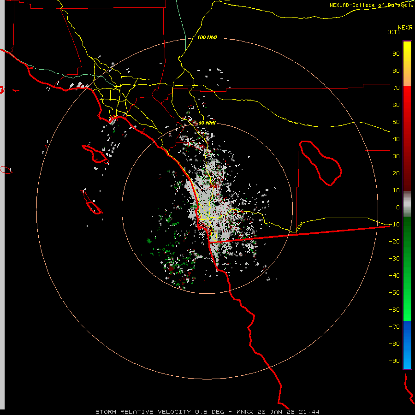Viewport: 415px width, 415px height.
Task: Click the -10 scale value
Action: click(394, 225)
